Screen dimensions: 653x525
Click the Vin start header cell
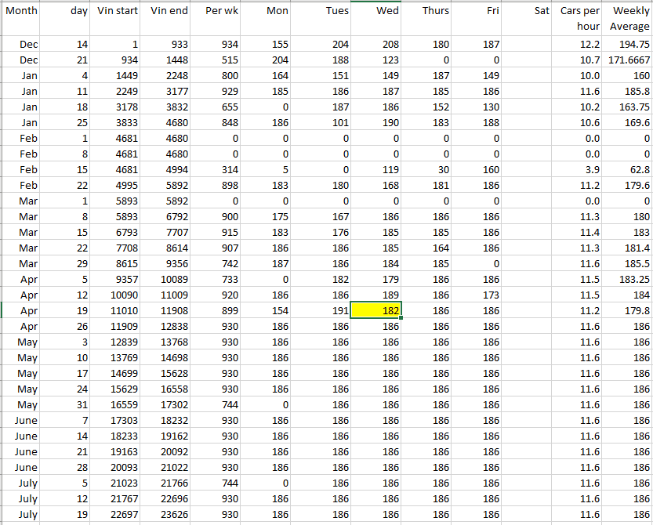pos(117,11)
